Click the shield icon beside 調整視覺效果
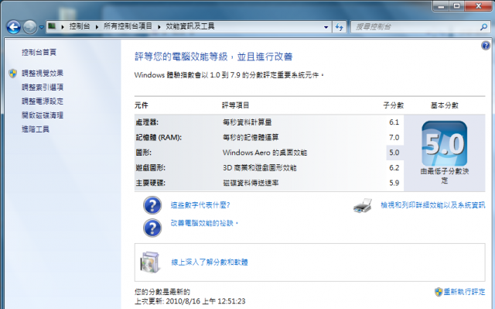This screenshot has width=495, height=309. (x=13, y=74)
